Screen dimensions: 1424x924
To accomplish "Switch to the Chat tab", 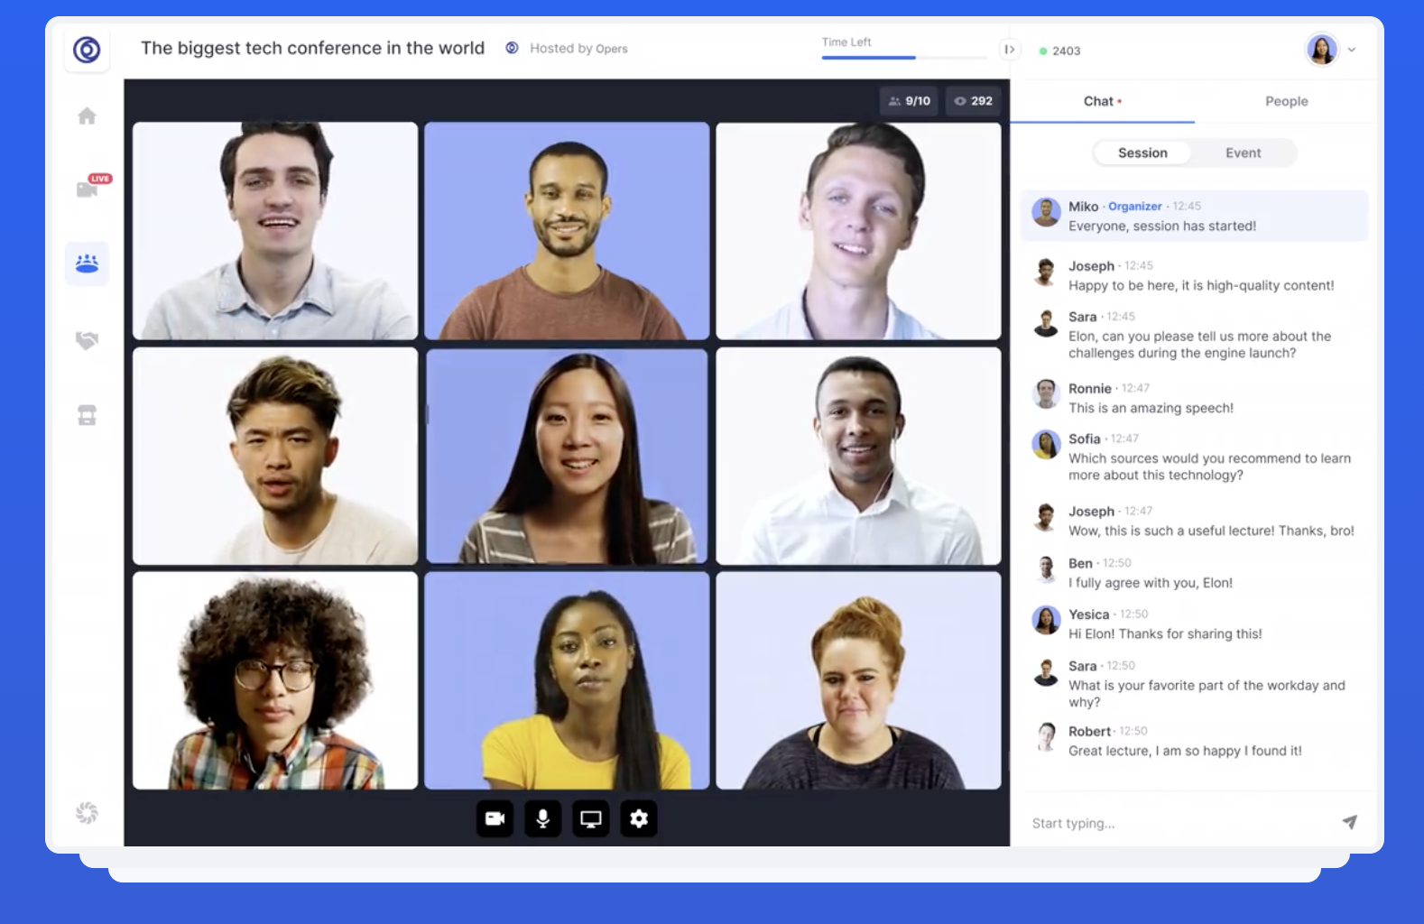I will coord(1101,101).
